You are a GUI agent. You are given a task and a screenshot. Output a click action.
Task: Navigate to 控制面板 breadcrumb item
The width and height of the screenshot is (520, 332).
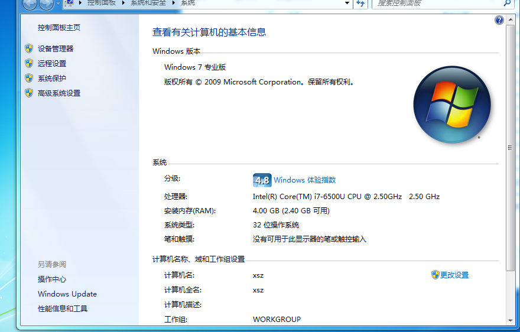coord(102,3)
